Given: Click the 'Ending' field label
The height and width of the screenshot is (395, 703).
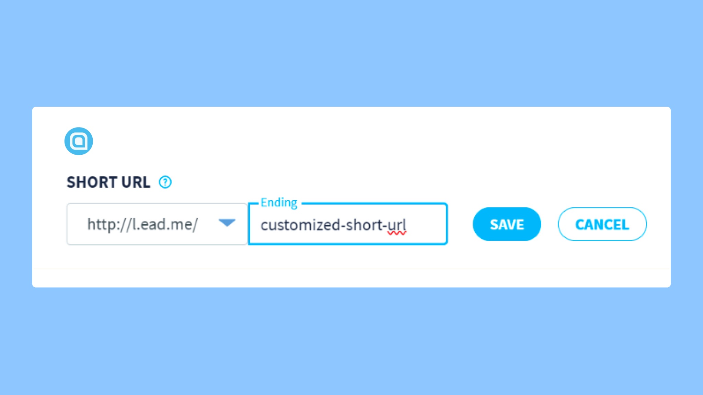Looking at the screenshot, I should [x=279, y=202].
